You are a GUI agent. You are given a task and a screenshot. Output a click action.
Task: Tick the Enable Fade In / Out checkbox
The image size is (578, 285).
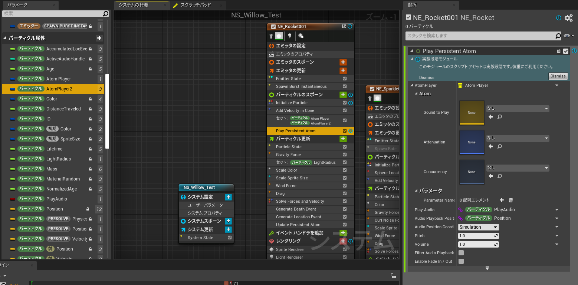461,261
